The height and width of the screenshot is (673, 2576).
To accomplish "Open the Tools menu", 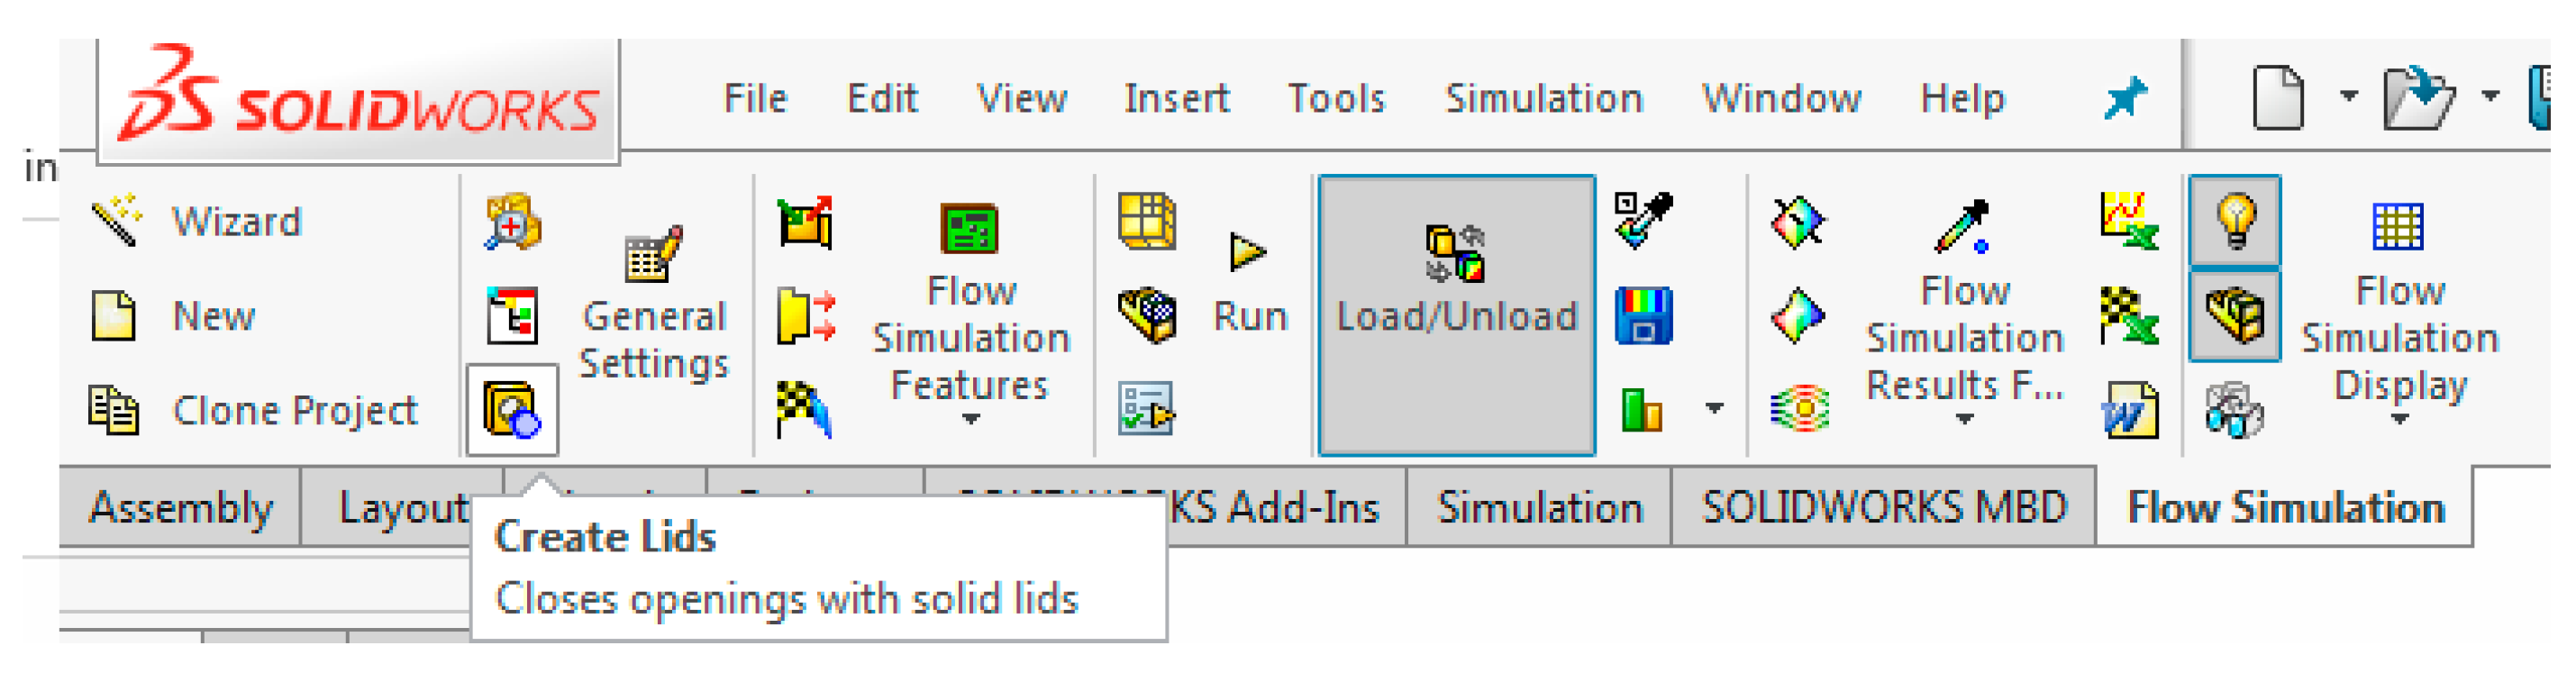I will 1336,98.
